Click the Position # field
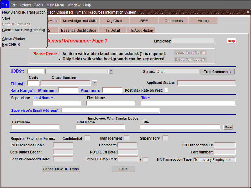This screenshot has width=251, height=188. [127, 145]
